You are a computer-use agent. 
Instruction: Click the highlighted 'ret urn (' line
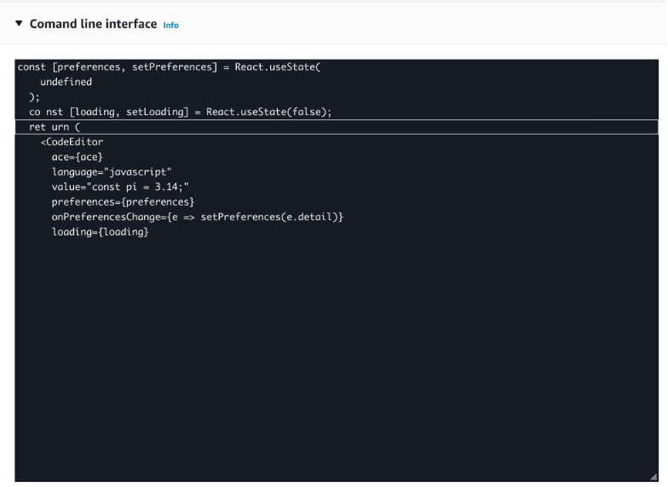click(54, 127)
